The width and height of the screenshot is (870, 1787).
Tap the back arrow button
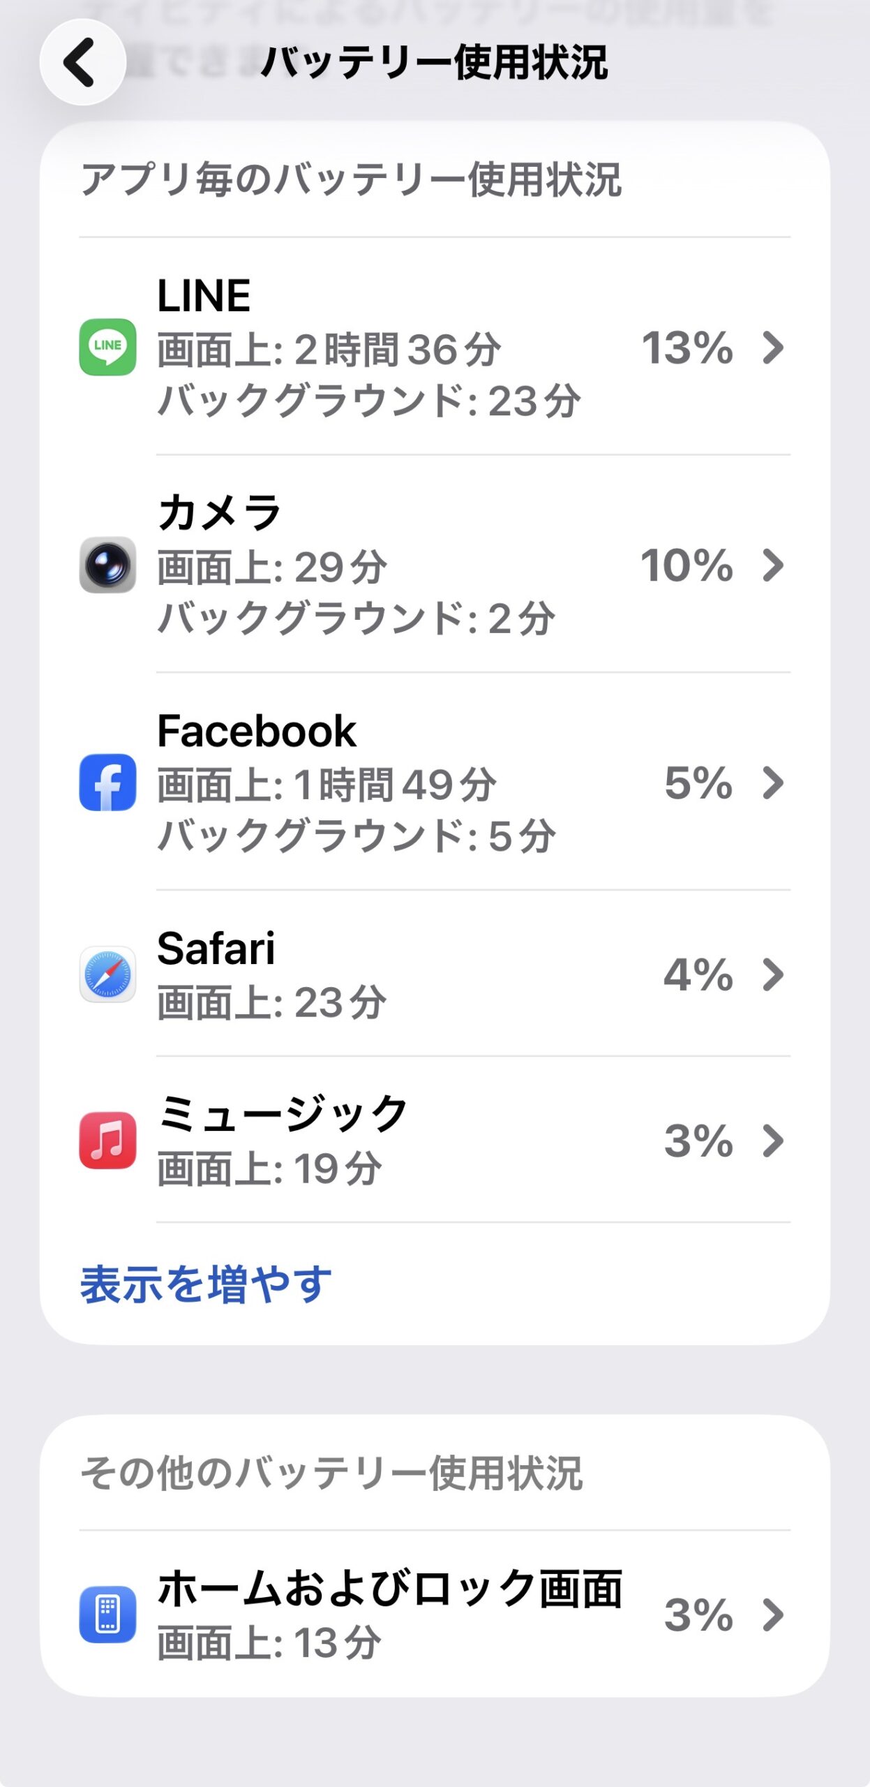[x=82, y=62]
